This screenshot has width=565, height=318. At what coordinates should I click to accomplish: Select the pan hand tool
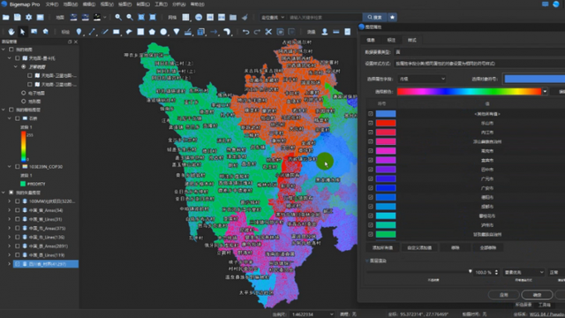pyautogui.click(x=11, y=32)
